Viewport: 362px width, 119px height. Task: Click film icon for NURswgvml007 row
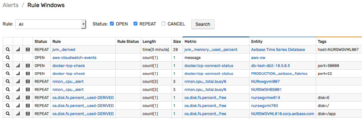(28, 82)
